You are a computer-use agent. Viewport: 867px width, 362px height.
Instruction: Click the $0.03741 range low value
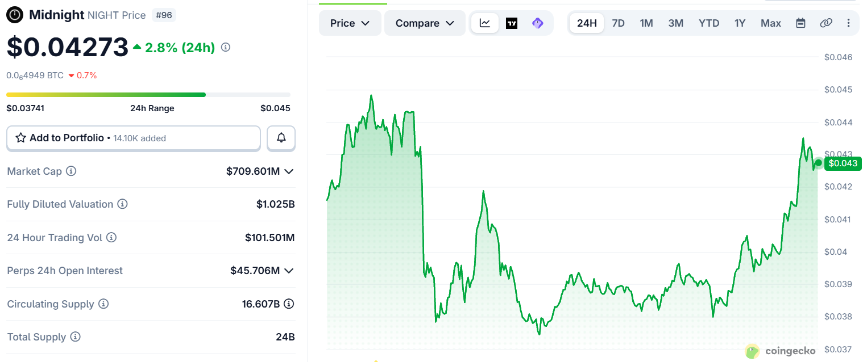pyautogui.click(x=26, y=108)
